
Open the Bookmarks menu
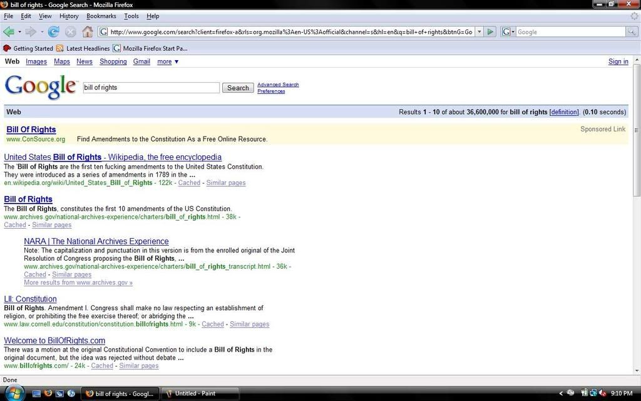(x=101, y=16)
